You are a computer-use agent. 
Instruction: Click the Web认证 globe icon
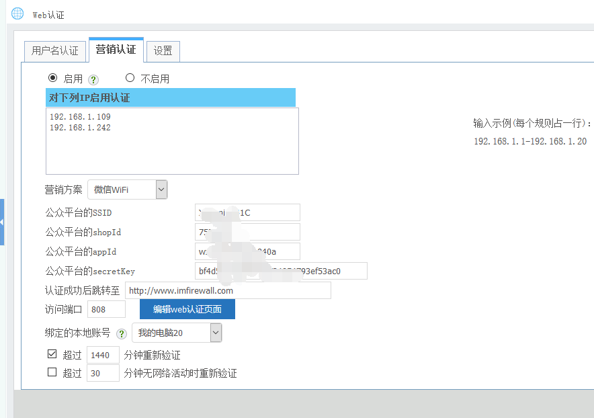tap(17, 13)
